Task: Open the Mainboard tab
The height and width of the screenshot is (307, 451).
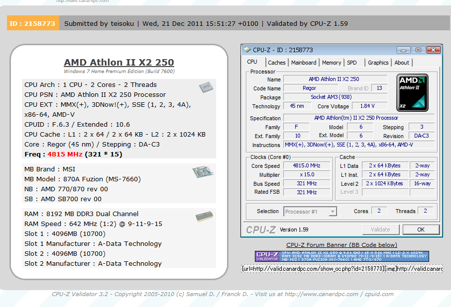Action: [304, 63]
